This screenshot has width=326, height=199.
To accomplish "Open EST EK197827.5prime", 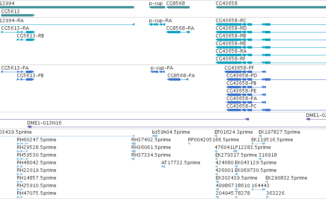I will [x=279, y=132].
